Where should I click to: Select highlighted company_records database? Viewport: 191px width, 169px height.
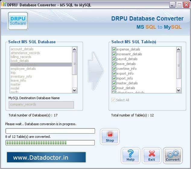[x=41, y=65]
